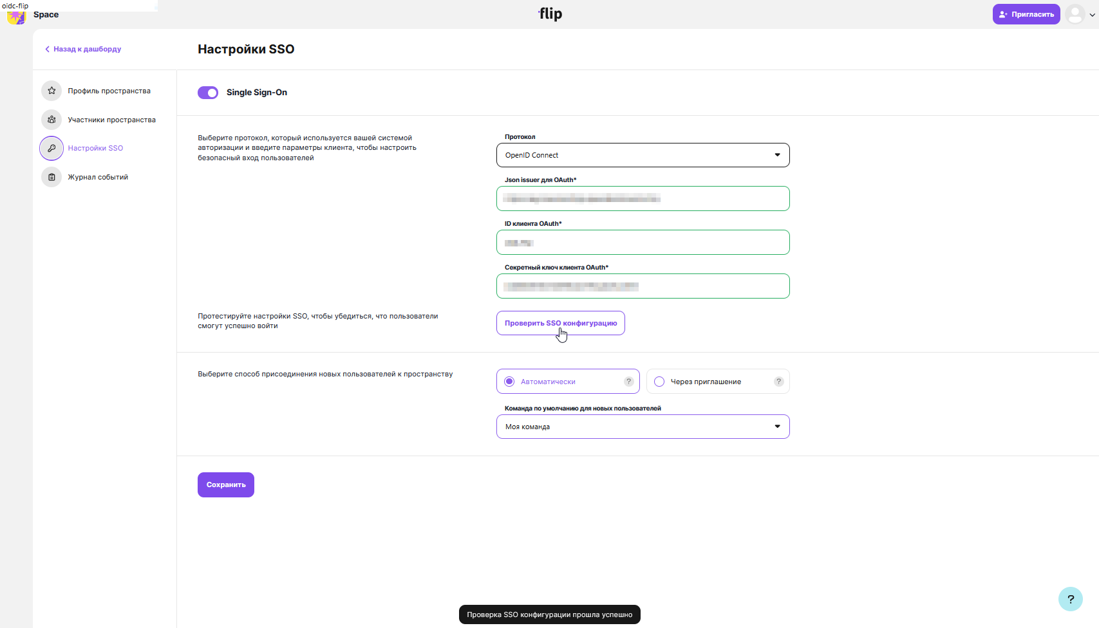Click the star icon for Профиль пространства
Viewport: 1099px width, 628px height.
coord(52,91)
